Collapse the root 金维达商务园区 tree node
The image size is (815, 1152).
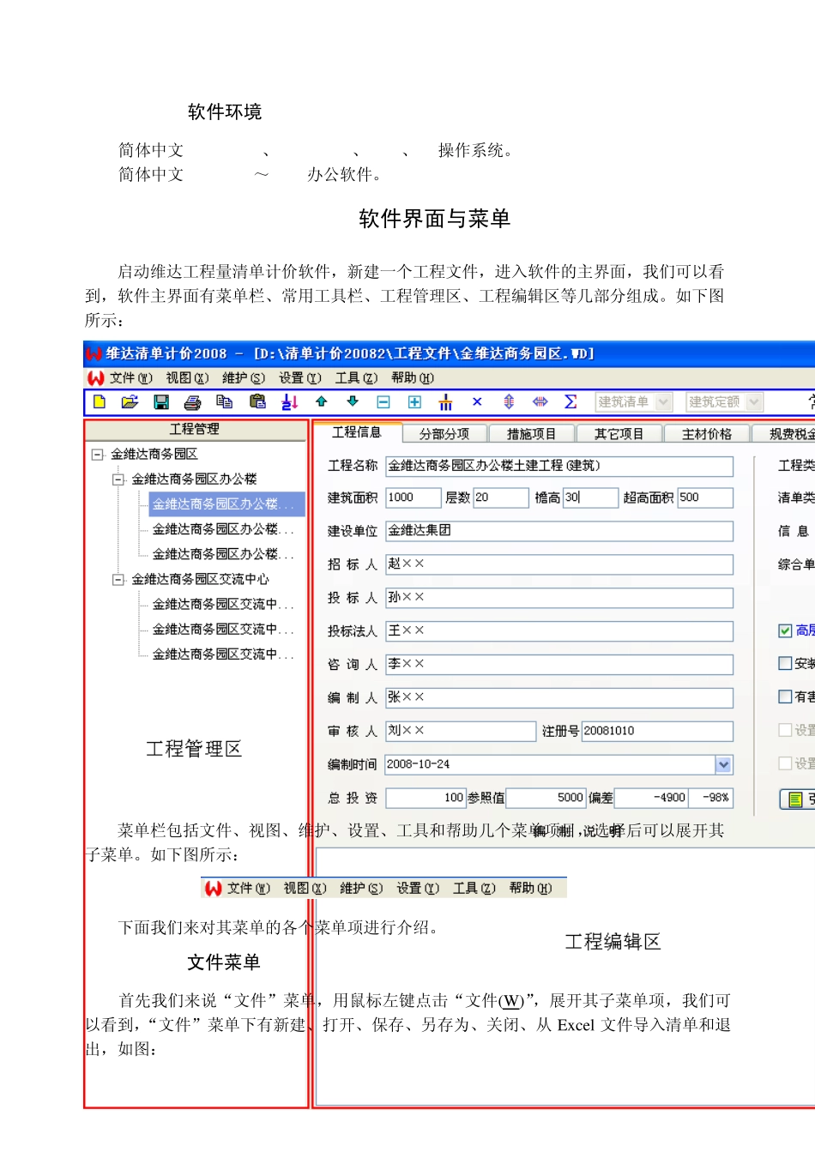point(98,454)
